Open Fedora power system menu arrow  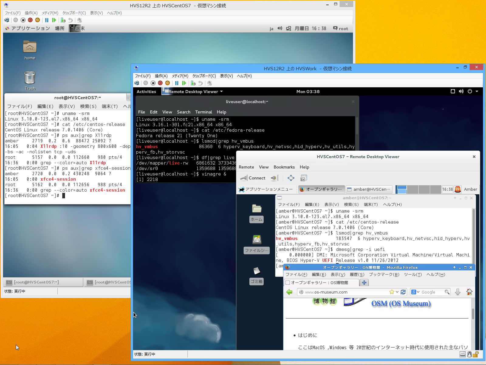[x=477, y=91]
